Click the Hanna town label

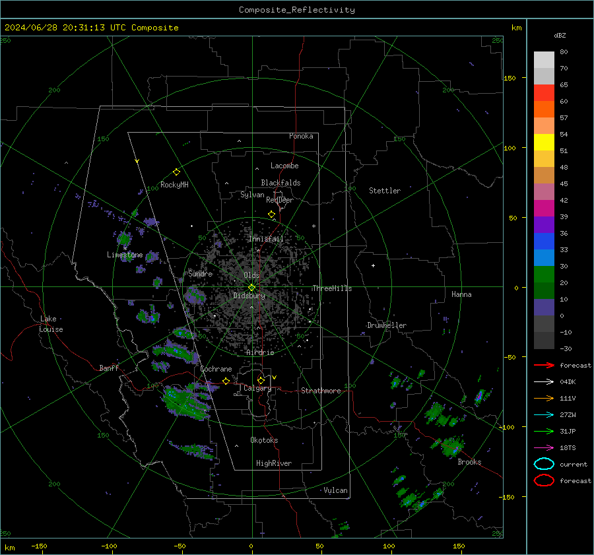point(461,294)
